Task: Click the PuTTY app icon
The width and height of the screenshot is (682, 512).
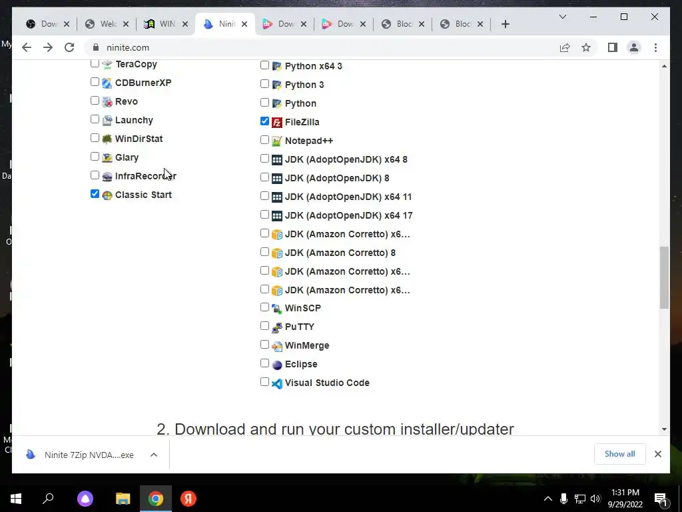Action: pos(276,327)
